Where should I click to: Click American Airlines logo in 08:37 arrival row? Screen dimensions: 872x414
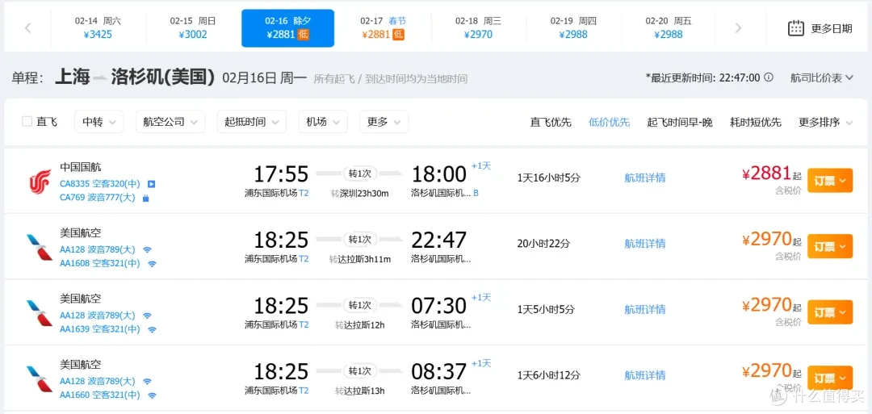tap(40, 378)
